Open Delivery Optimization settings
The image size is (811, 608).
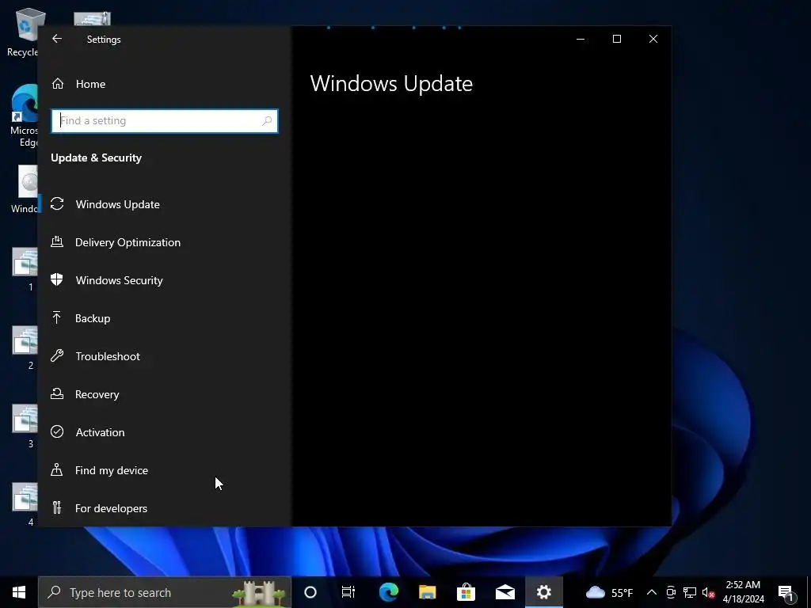click(165, 242)
